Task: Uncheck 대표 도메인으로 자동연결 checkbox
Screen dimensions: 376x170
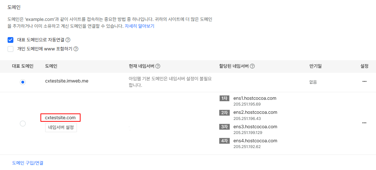Action: pyautogui.click(x=10, y=40)
